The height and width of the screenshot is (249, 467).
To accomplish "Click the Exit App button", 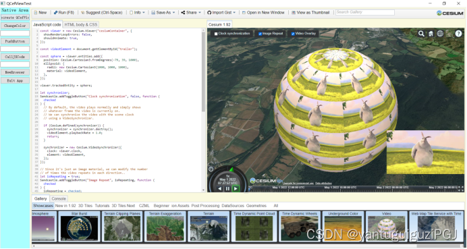I will click(x=15, y=80).
